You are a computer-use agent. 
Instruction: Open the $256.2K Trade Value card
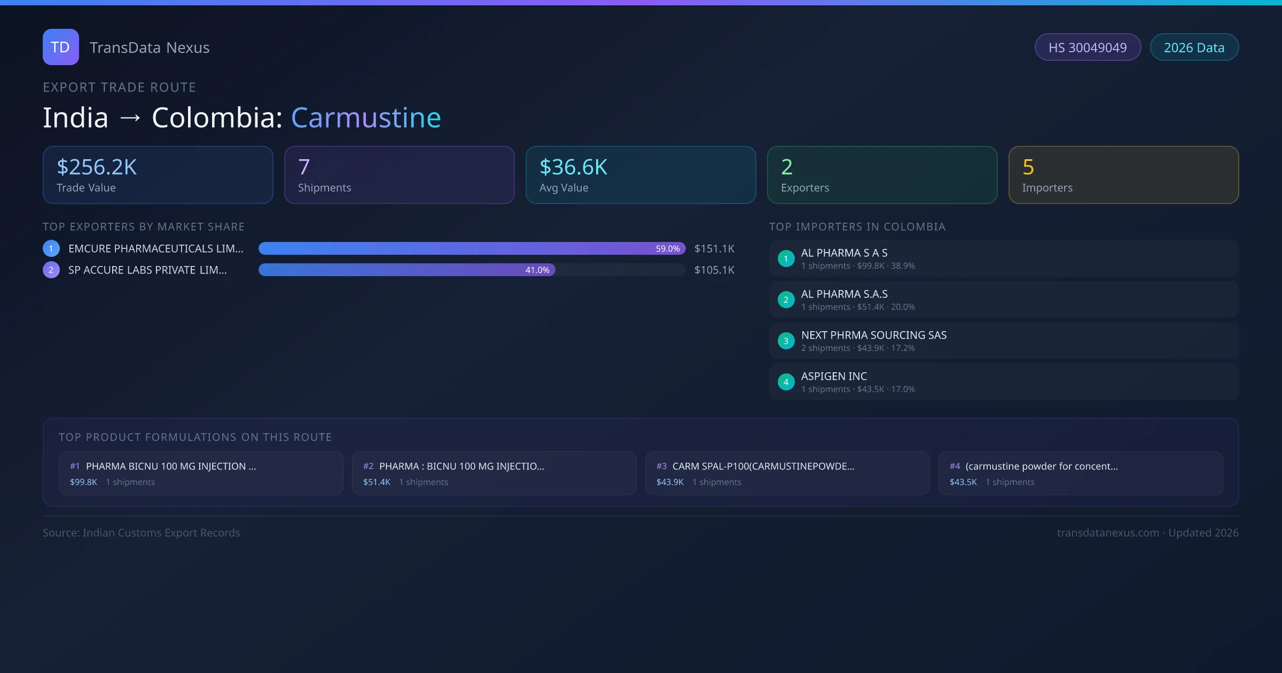158,175
